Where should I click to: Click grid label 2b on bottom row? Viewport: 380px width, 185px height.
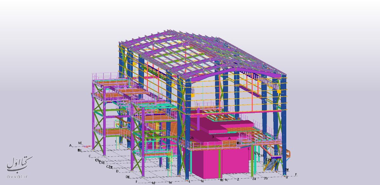266,178
